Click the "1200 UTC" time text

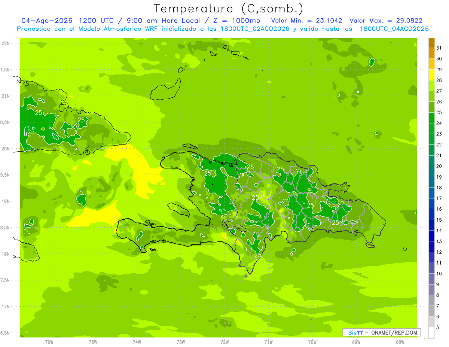[96, 21]
